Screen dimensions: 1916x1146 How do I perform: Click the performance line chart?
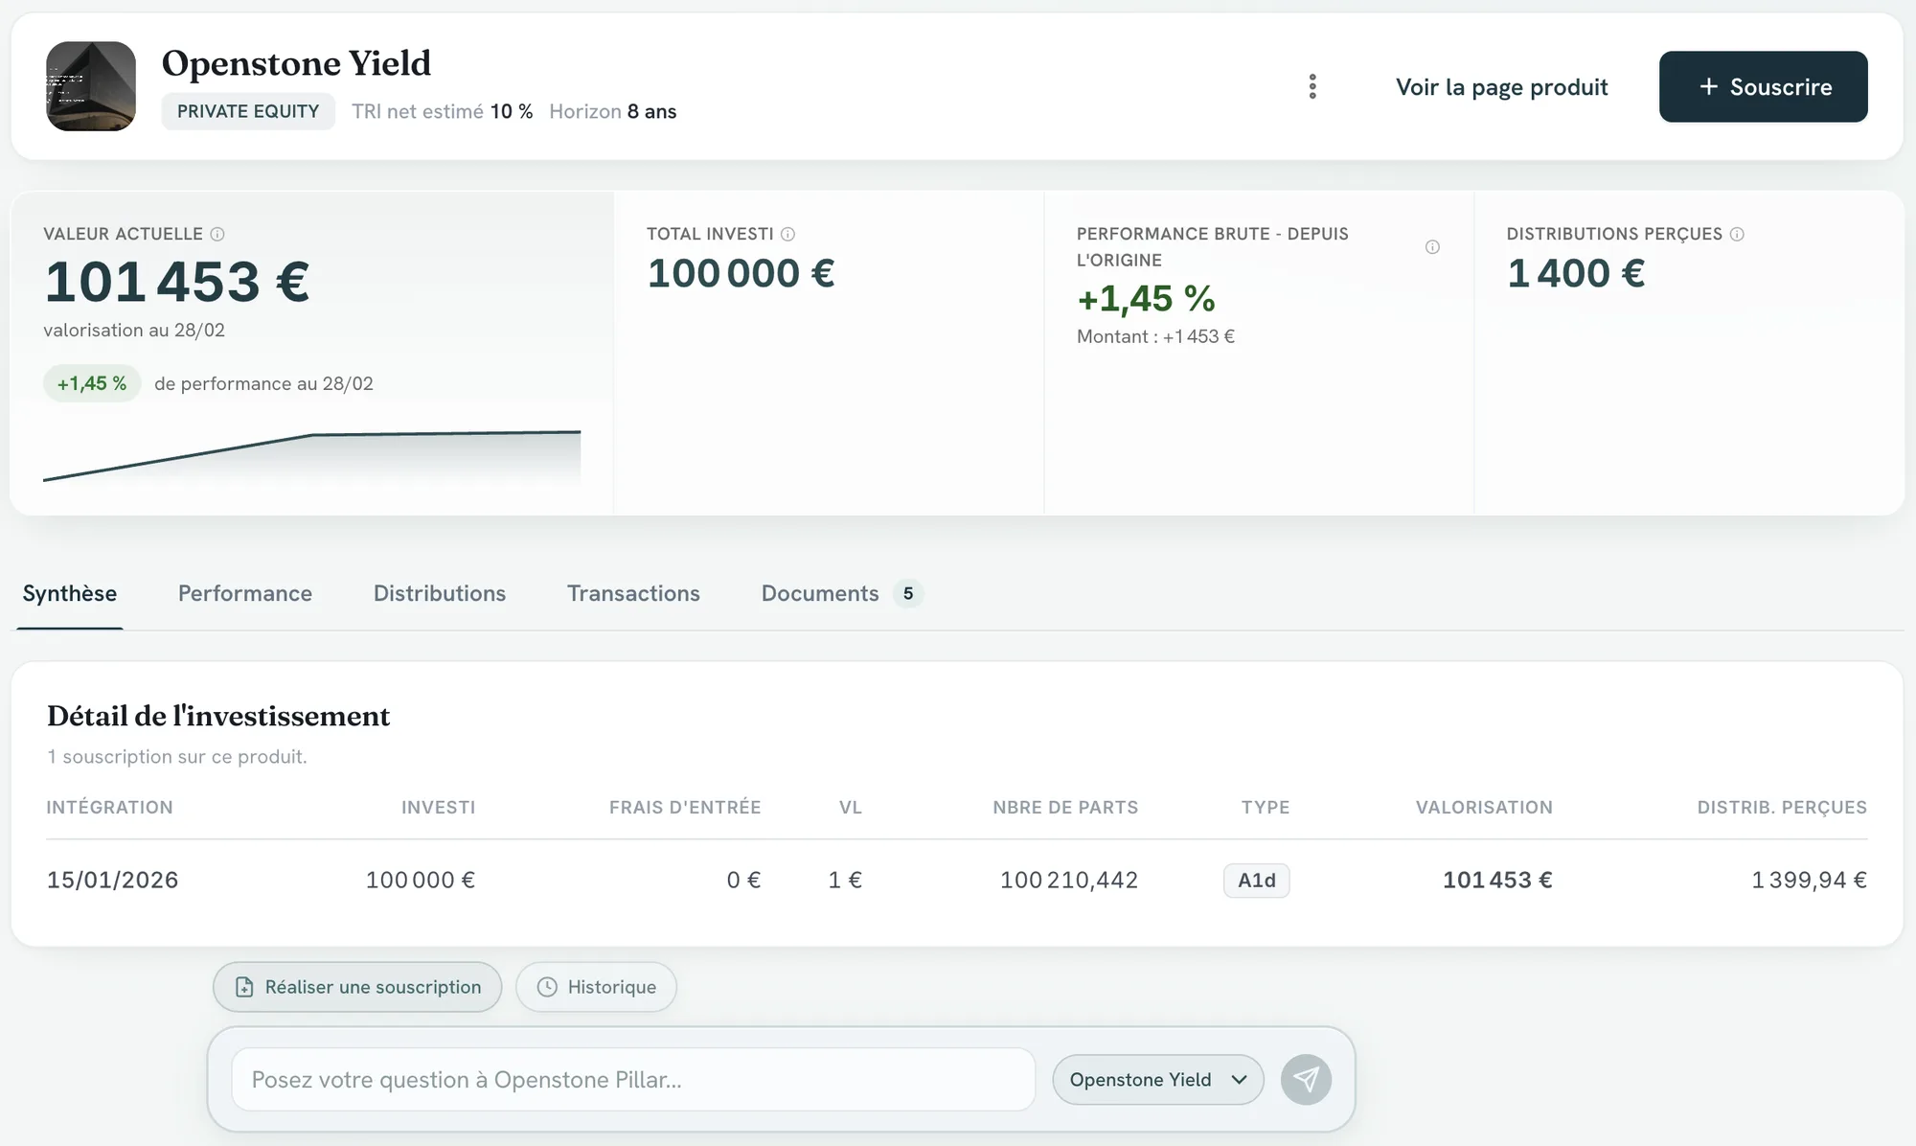coord(311,456)
